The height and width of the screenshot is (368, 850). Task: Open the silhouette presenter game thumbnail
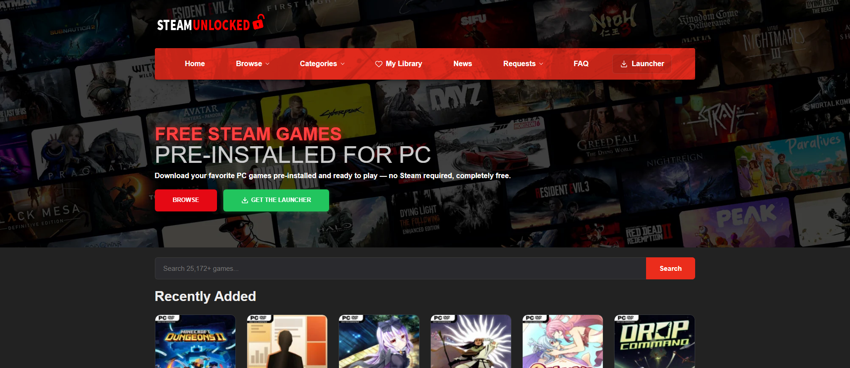click(287, 341)
